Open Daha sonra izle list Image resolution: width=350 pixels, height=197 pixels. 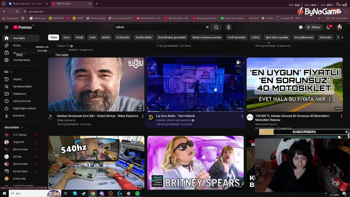pyautogui.click(x=21, y=101)
